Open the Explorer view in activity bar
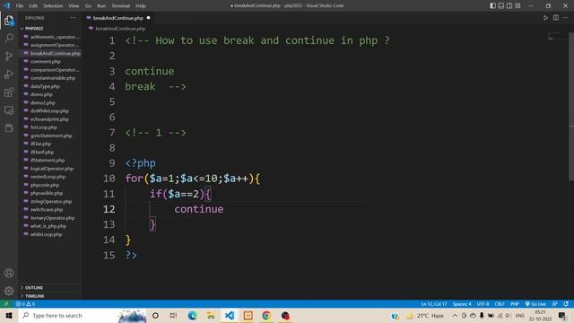 [9, 21]
